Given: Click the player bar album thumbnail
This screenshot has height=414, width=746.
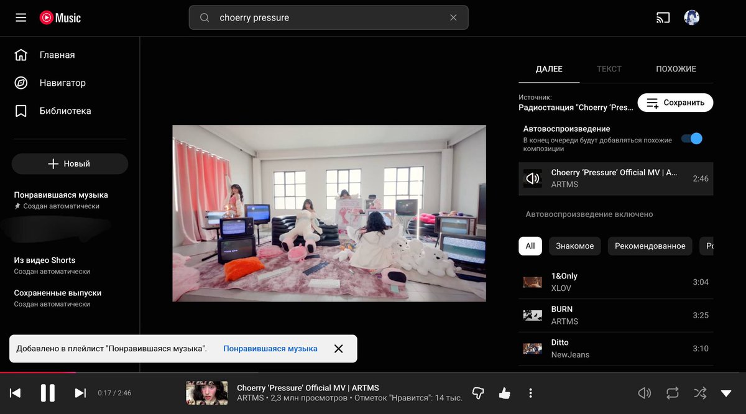Looking at the screenshot, I should point(207,393).
